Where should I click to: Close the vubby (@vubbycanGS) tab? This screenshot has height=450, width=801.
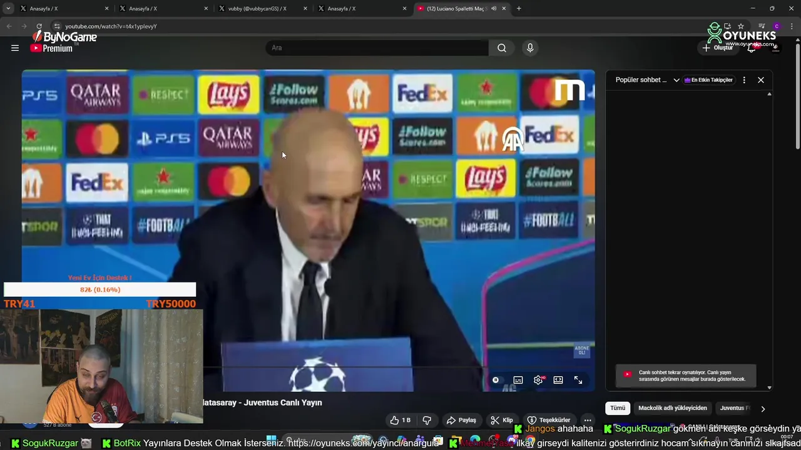305,9
